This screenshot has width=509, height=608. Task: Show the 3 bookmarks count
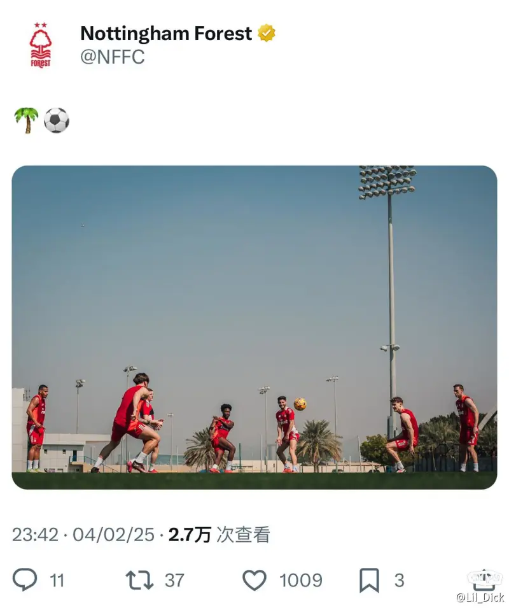tap(400, 581)
